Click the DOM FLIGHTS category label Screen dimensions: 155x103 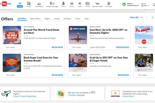tap(95, 27)
